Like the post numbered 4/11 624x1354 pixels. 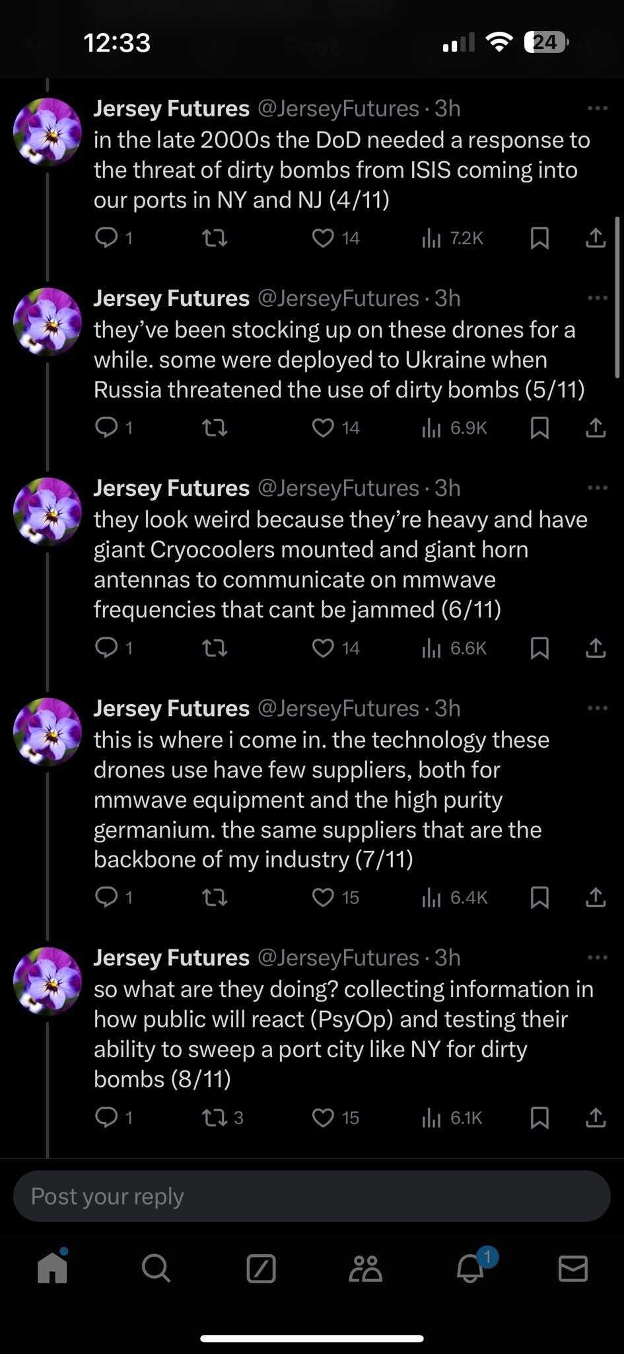point(323,238)
